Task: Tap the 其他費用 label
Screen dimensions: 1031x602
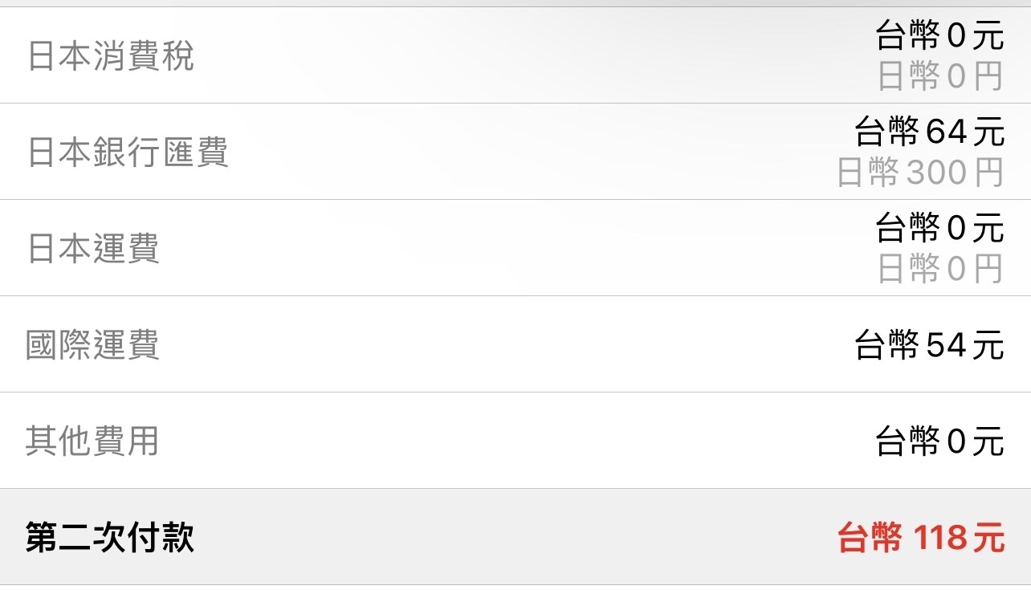Action: pyautogui.click(x=92, y=441)
